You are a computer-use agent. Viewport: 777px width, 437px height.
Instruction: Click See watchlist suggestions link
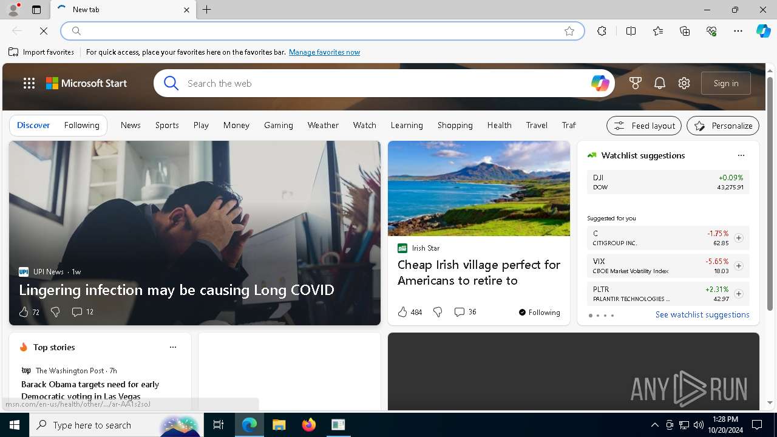coord(702,314)
